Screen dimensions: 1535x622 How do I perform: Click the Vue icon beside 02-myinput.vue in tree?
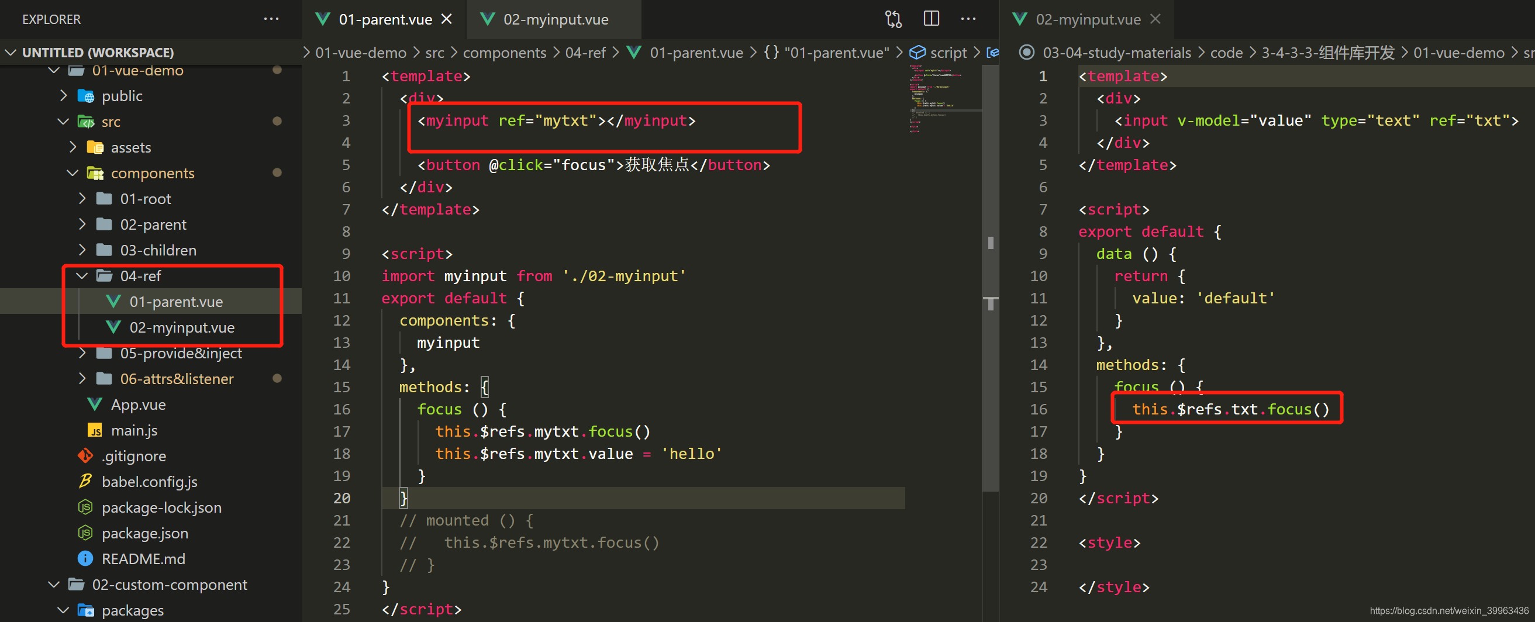(113, 327)
